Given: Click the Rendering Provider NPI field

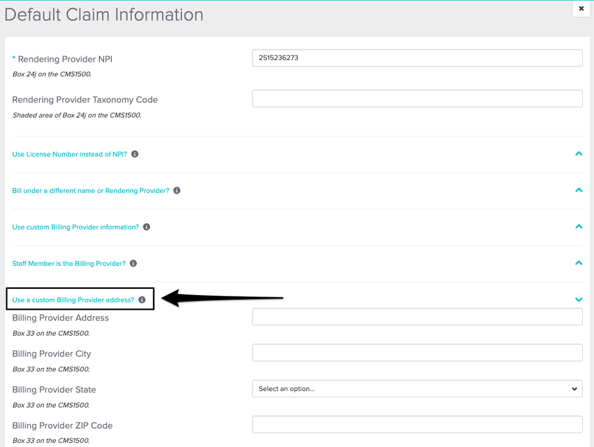Looking at the screenshot, I should (x=416, y=58).
